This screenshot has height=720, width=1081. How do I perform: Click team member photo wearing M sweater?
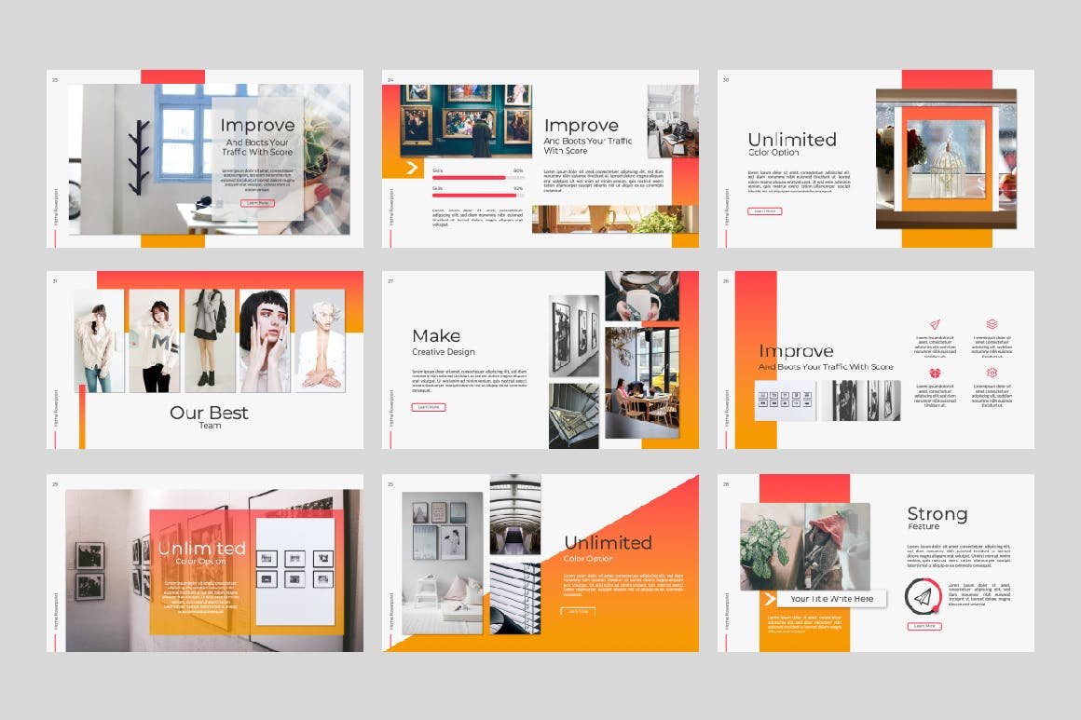pyautogui.click(x=155, y=340)
